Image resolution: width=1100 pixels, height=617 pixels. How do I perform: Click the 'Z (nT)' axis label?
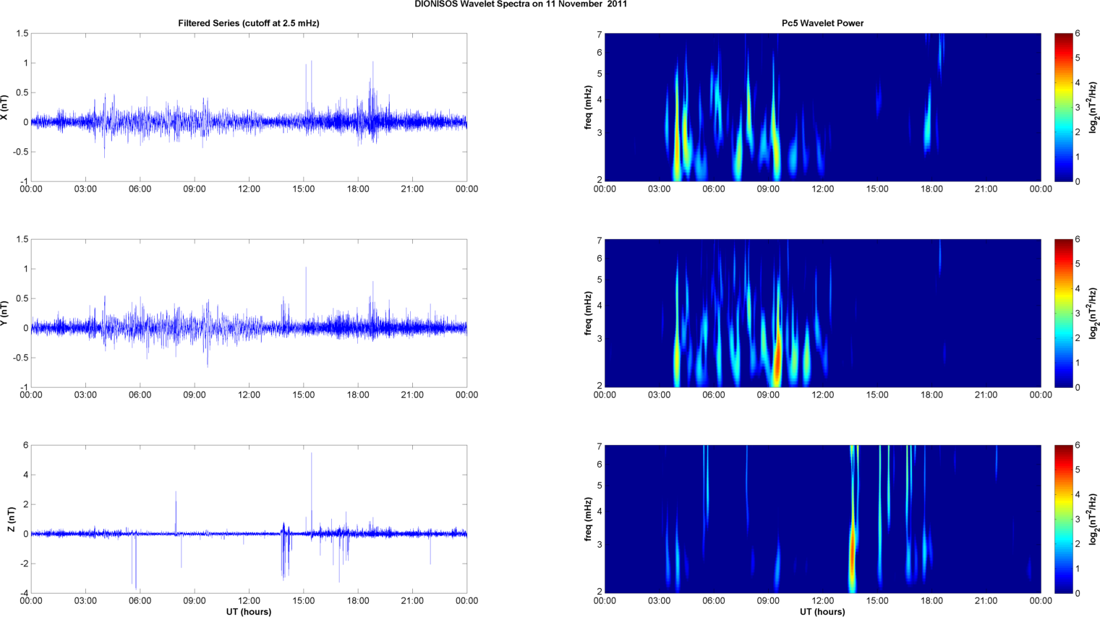coord(11,519)
